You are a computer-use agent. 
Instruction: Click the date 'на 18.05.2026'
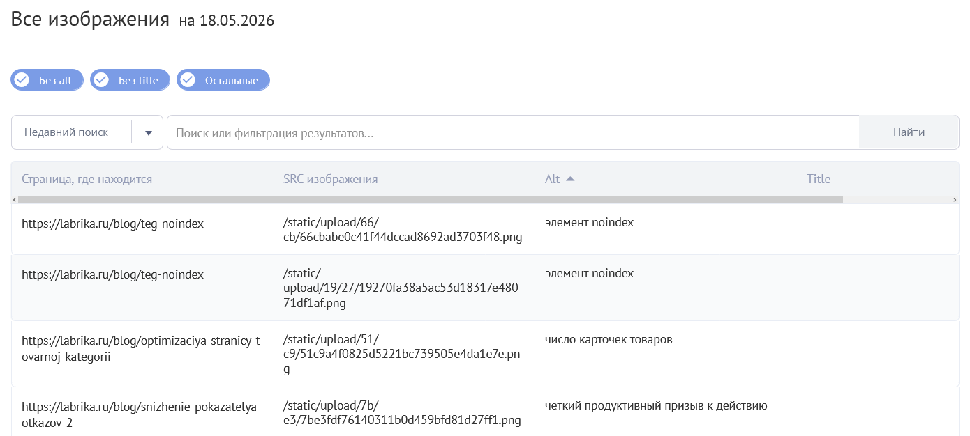point(227,21)
